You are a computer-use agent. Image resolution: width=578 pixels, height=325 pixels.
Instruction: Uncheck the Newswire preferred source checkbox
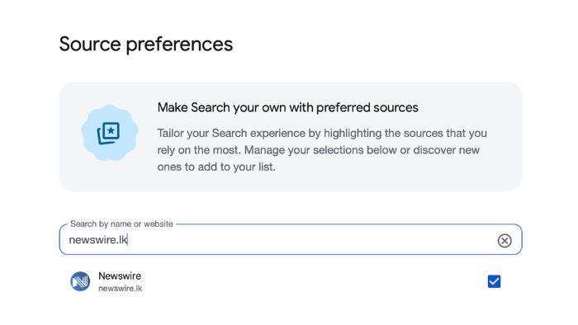pyautogui.click(x=494, y=281)
